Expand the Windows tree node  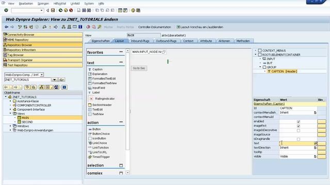(10, 126)
